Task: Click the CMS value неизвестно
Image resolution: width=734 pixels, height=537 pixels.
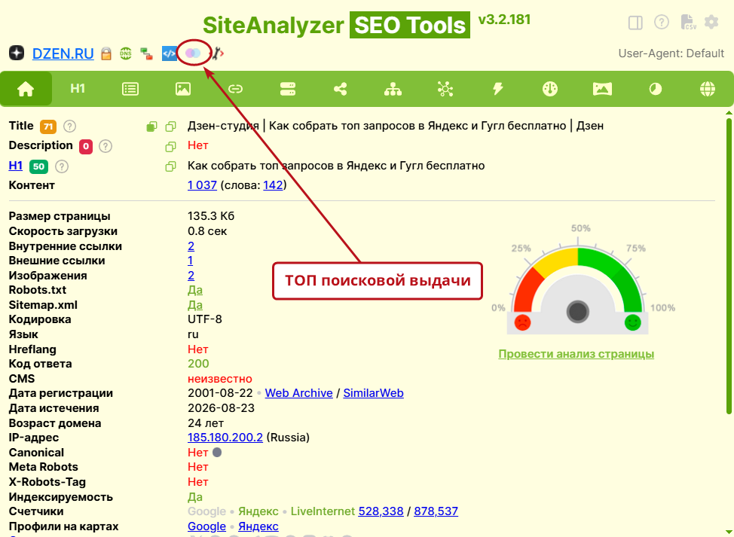Action: coord(220,378)
